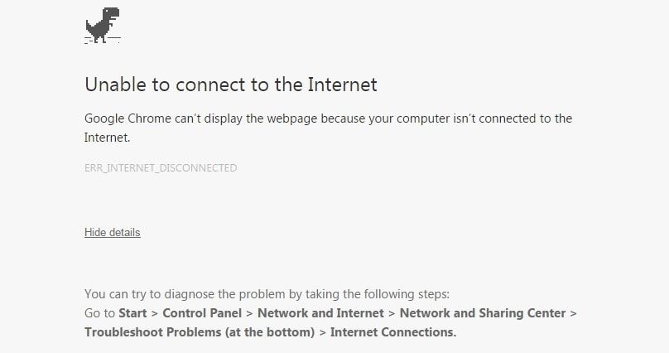
Task: Click the "Unable to connect to the Internet" heading
Action: coord(231,85)
